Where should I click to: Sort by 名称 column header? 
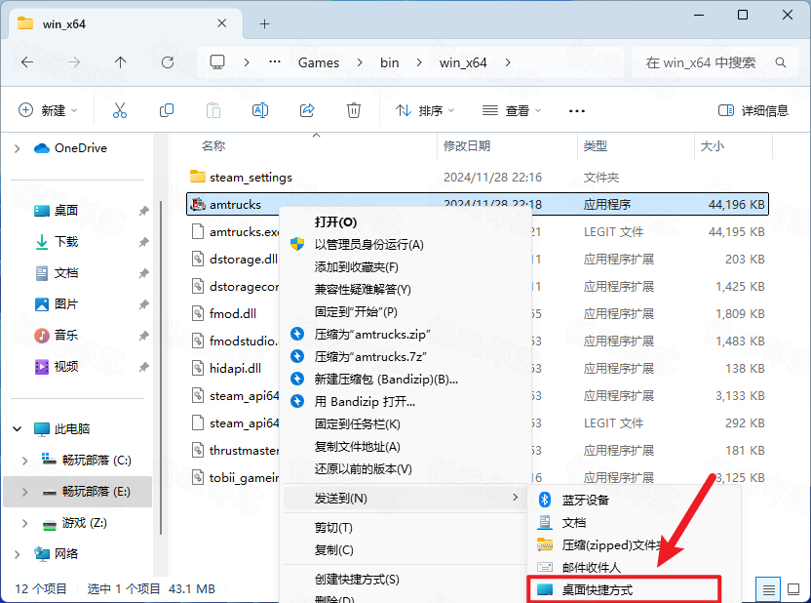pyautogui.click(x=213, y=146)
